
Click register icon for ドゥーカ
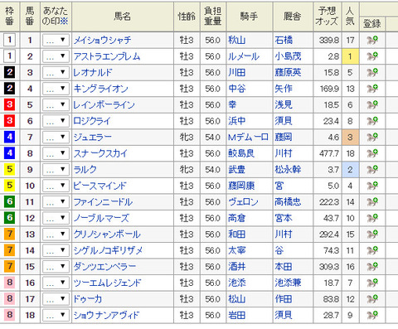click(x=372, y=299)
